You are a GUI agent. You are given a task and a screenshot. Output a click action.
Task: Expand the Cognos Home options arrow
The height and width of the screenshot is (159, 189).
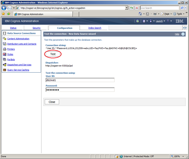point(147,21)
